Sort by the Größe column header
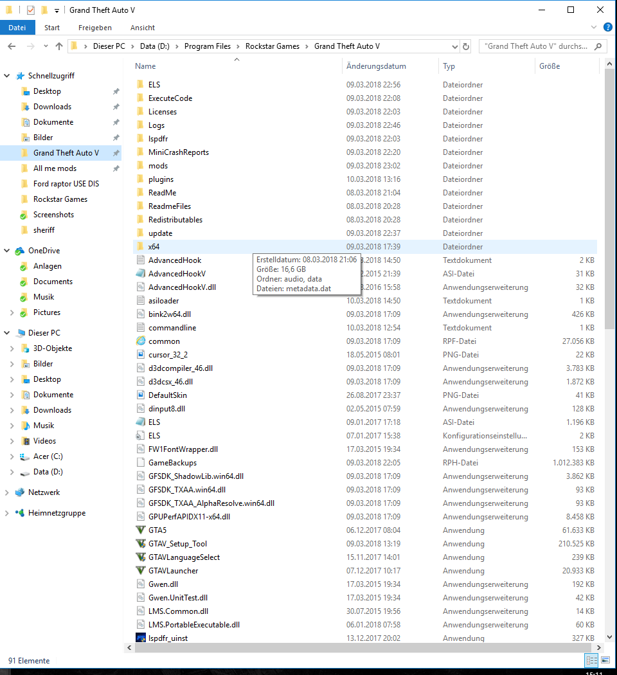The width and height of the screenshot is (617, 675). pos(567,66)
